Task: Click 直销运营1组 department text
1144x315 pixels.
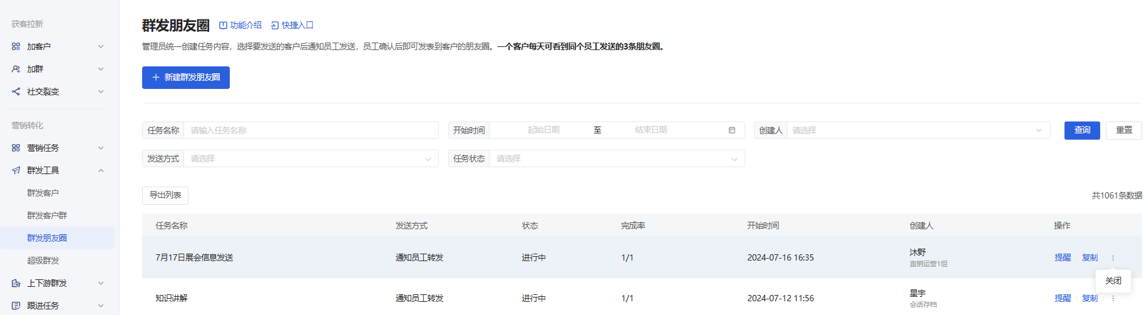Action: click(x=929, y=264)
